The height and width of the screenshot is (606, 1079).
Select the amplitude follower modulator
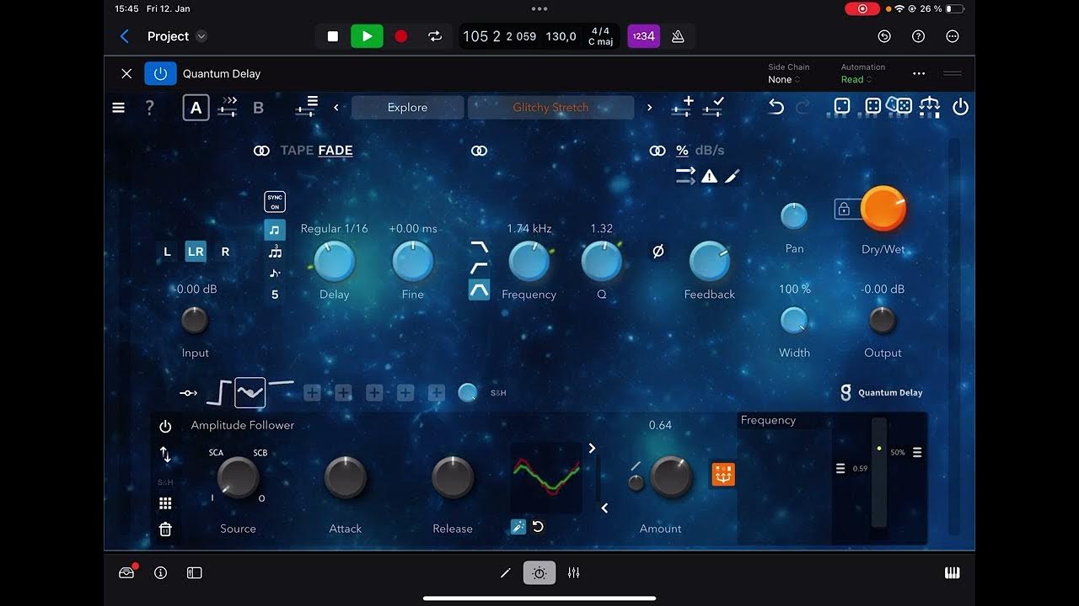(x=250, y=392)
